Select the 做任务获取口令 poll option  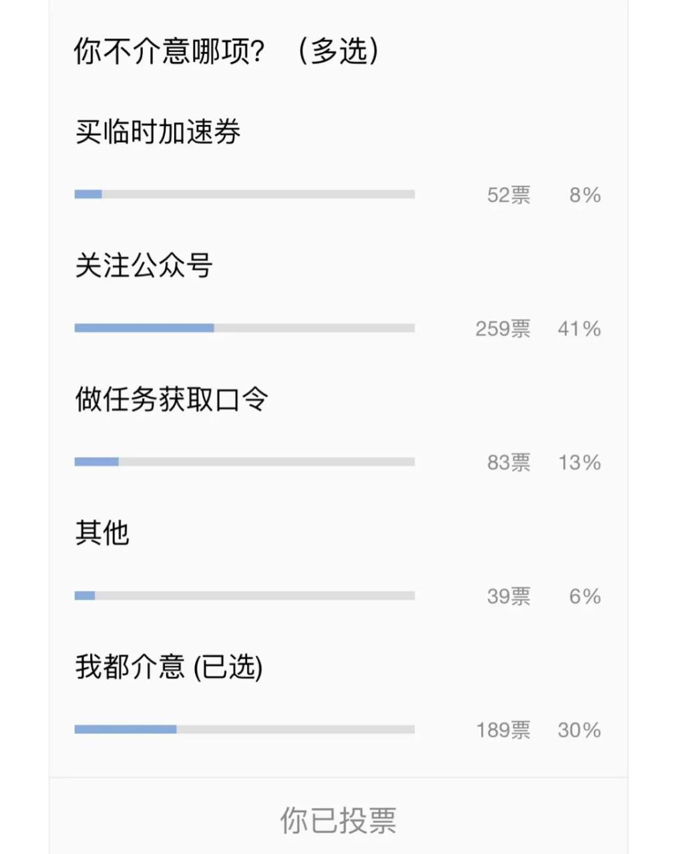pyautogui.click(x=172, y=400)
